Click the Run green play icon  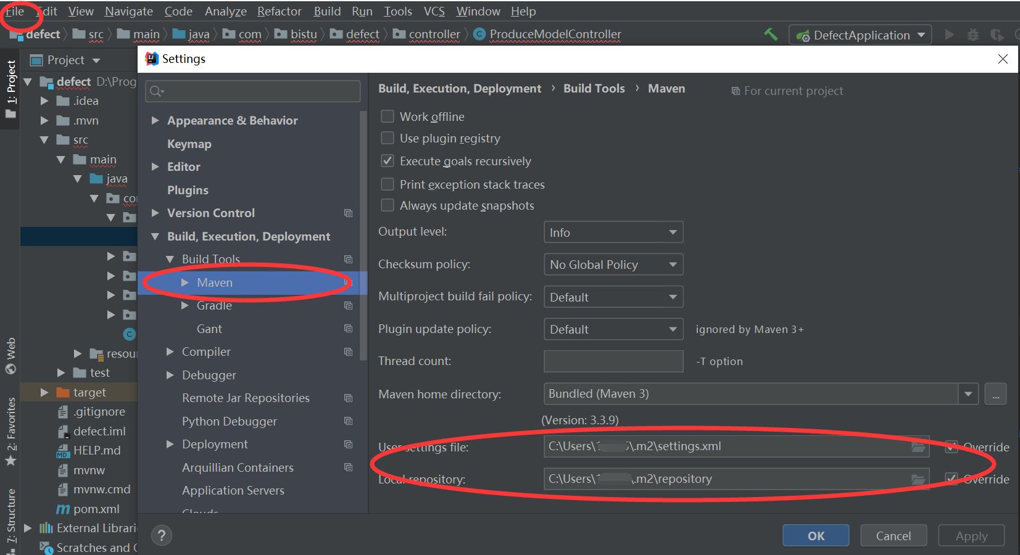tap(950, 35)
